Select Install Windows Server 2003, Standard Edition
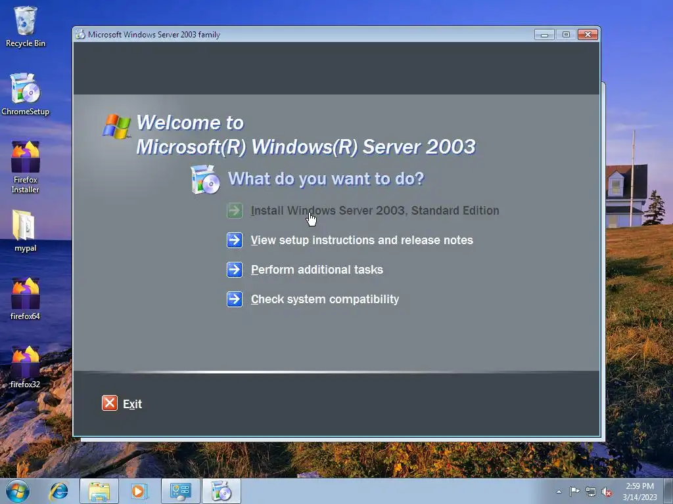Viewport: 673px width, 504px height. [375, 211]
